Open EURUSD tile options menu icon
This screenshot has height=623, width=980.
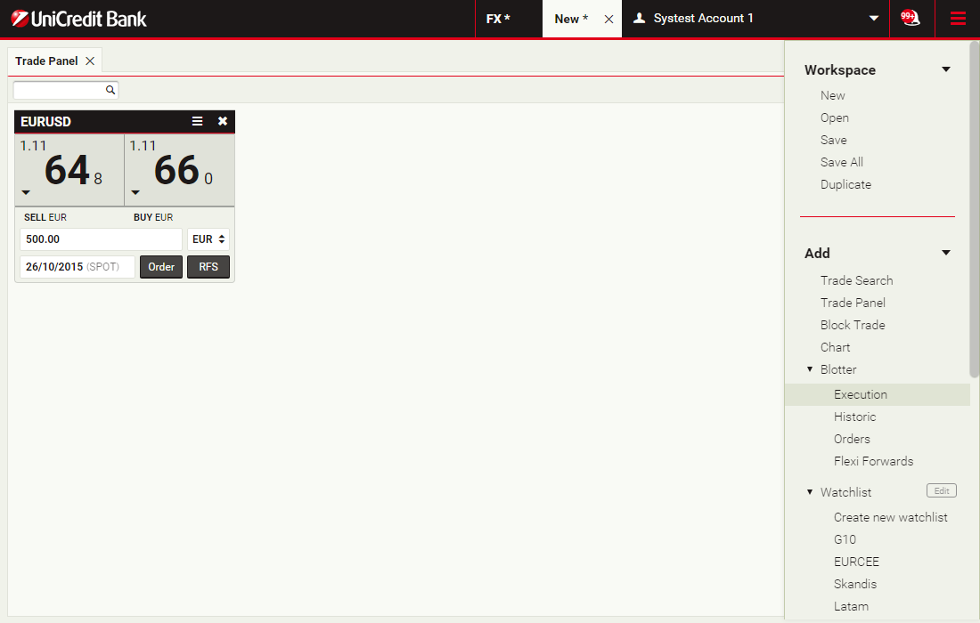click(198, 122)
